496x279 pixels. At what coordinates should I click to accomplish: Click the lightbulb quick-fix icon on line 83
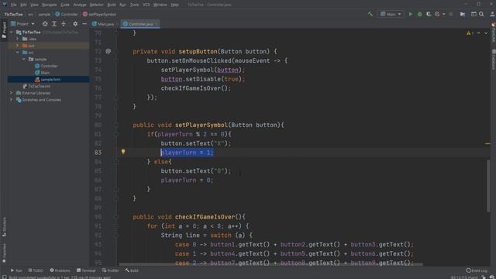123,152
